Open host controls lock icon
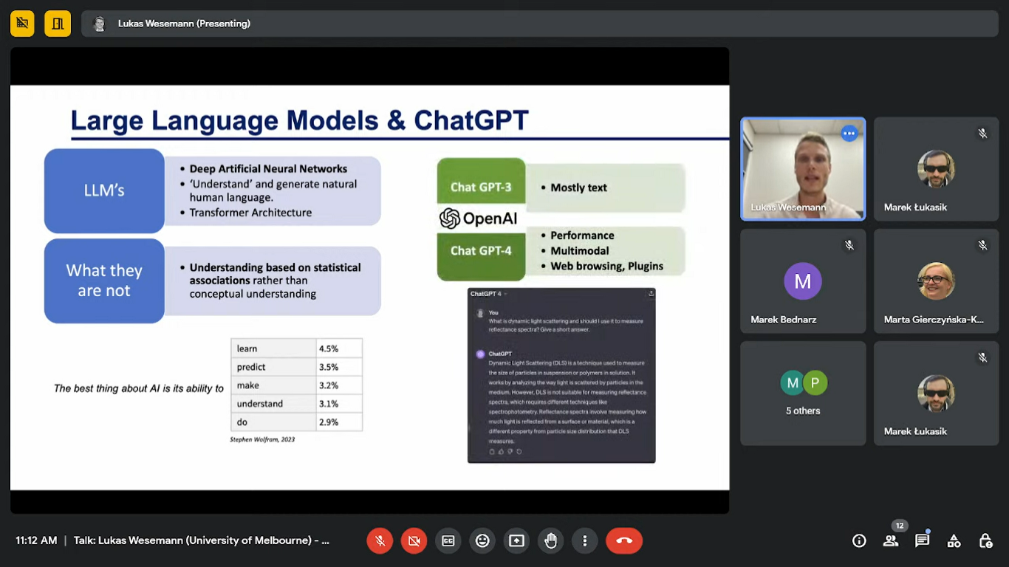Screen dimensions: 1009x567 click(985, 541)
